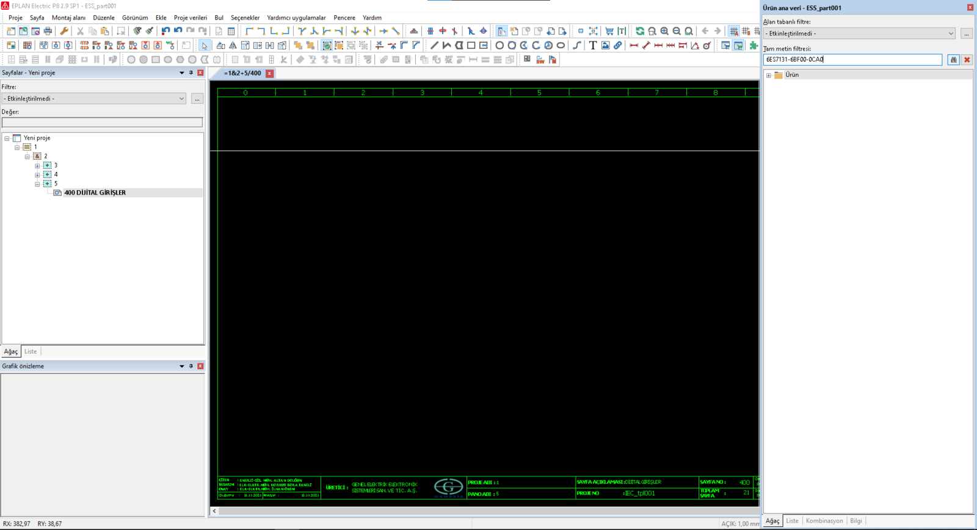Viewport: 977px width, 530px height.
Task: Select the Spline curve tool
Action: coord(577,45)
